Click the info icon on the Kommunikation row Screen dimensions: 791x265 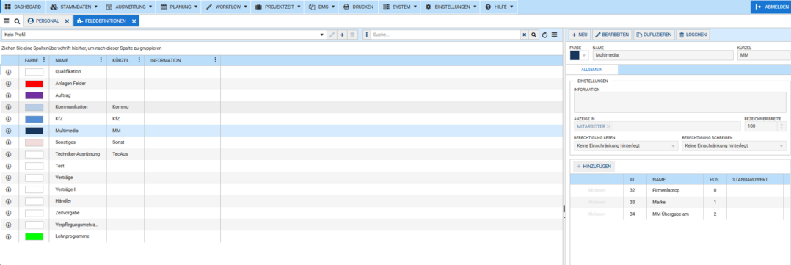coord(9,107)
